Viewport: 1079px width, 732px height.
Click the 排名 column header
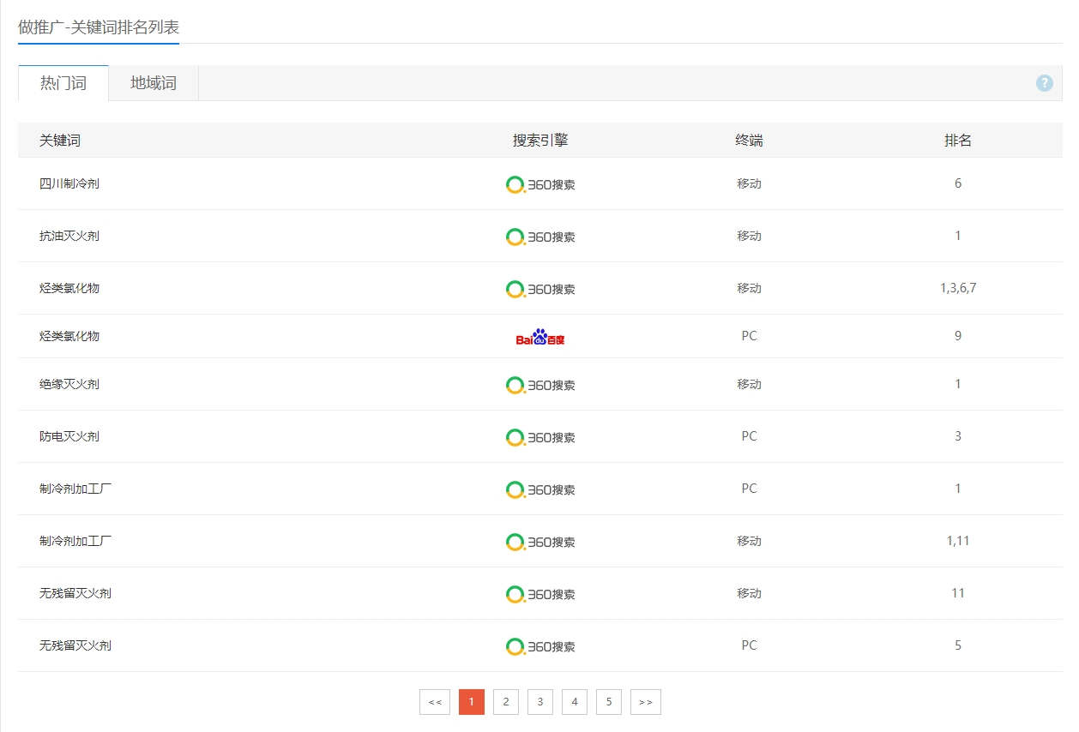click(x=958, y=141)
